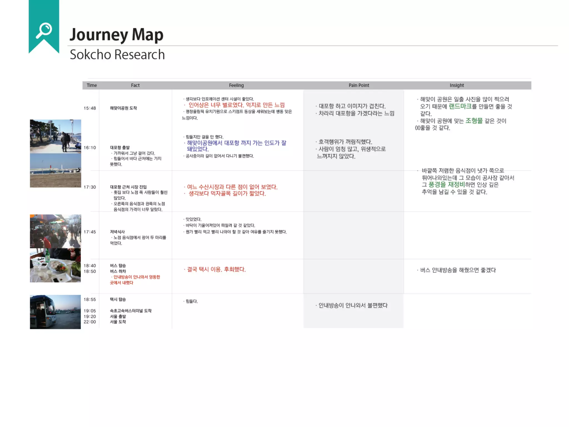Select the Insight column header

[x=457, y=85]
